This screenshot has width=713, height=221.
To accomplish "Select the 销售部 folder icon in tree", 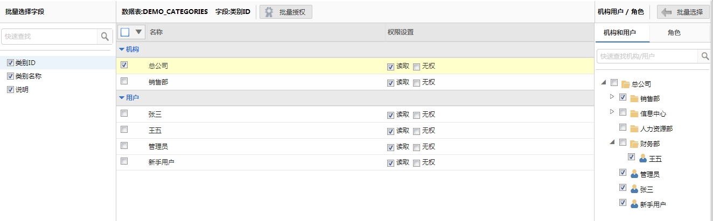I will tap(634, 98).
